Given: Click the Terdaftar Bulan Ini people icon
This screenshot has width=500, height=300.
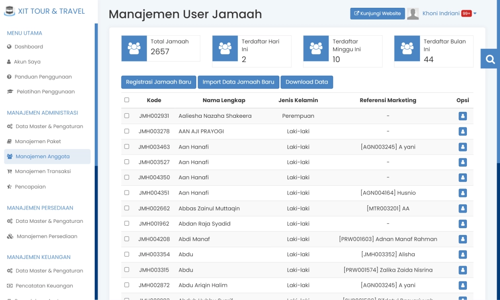Looking at the screenshot, I should [x=407, y=48].
